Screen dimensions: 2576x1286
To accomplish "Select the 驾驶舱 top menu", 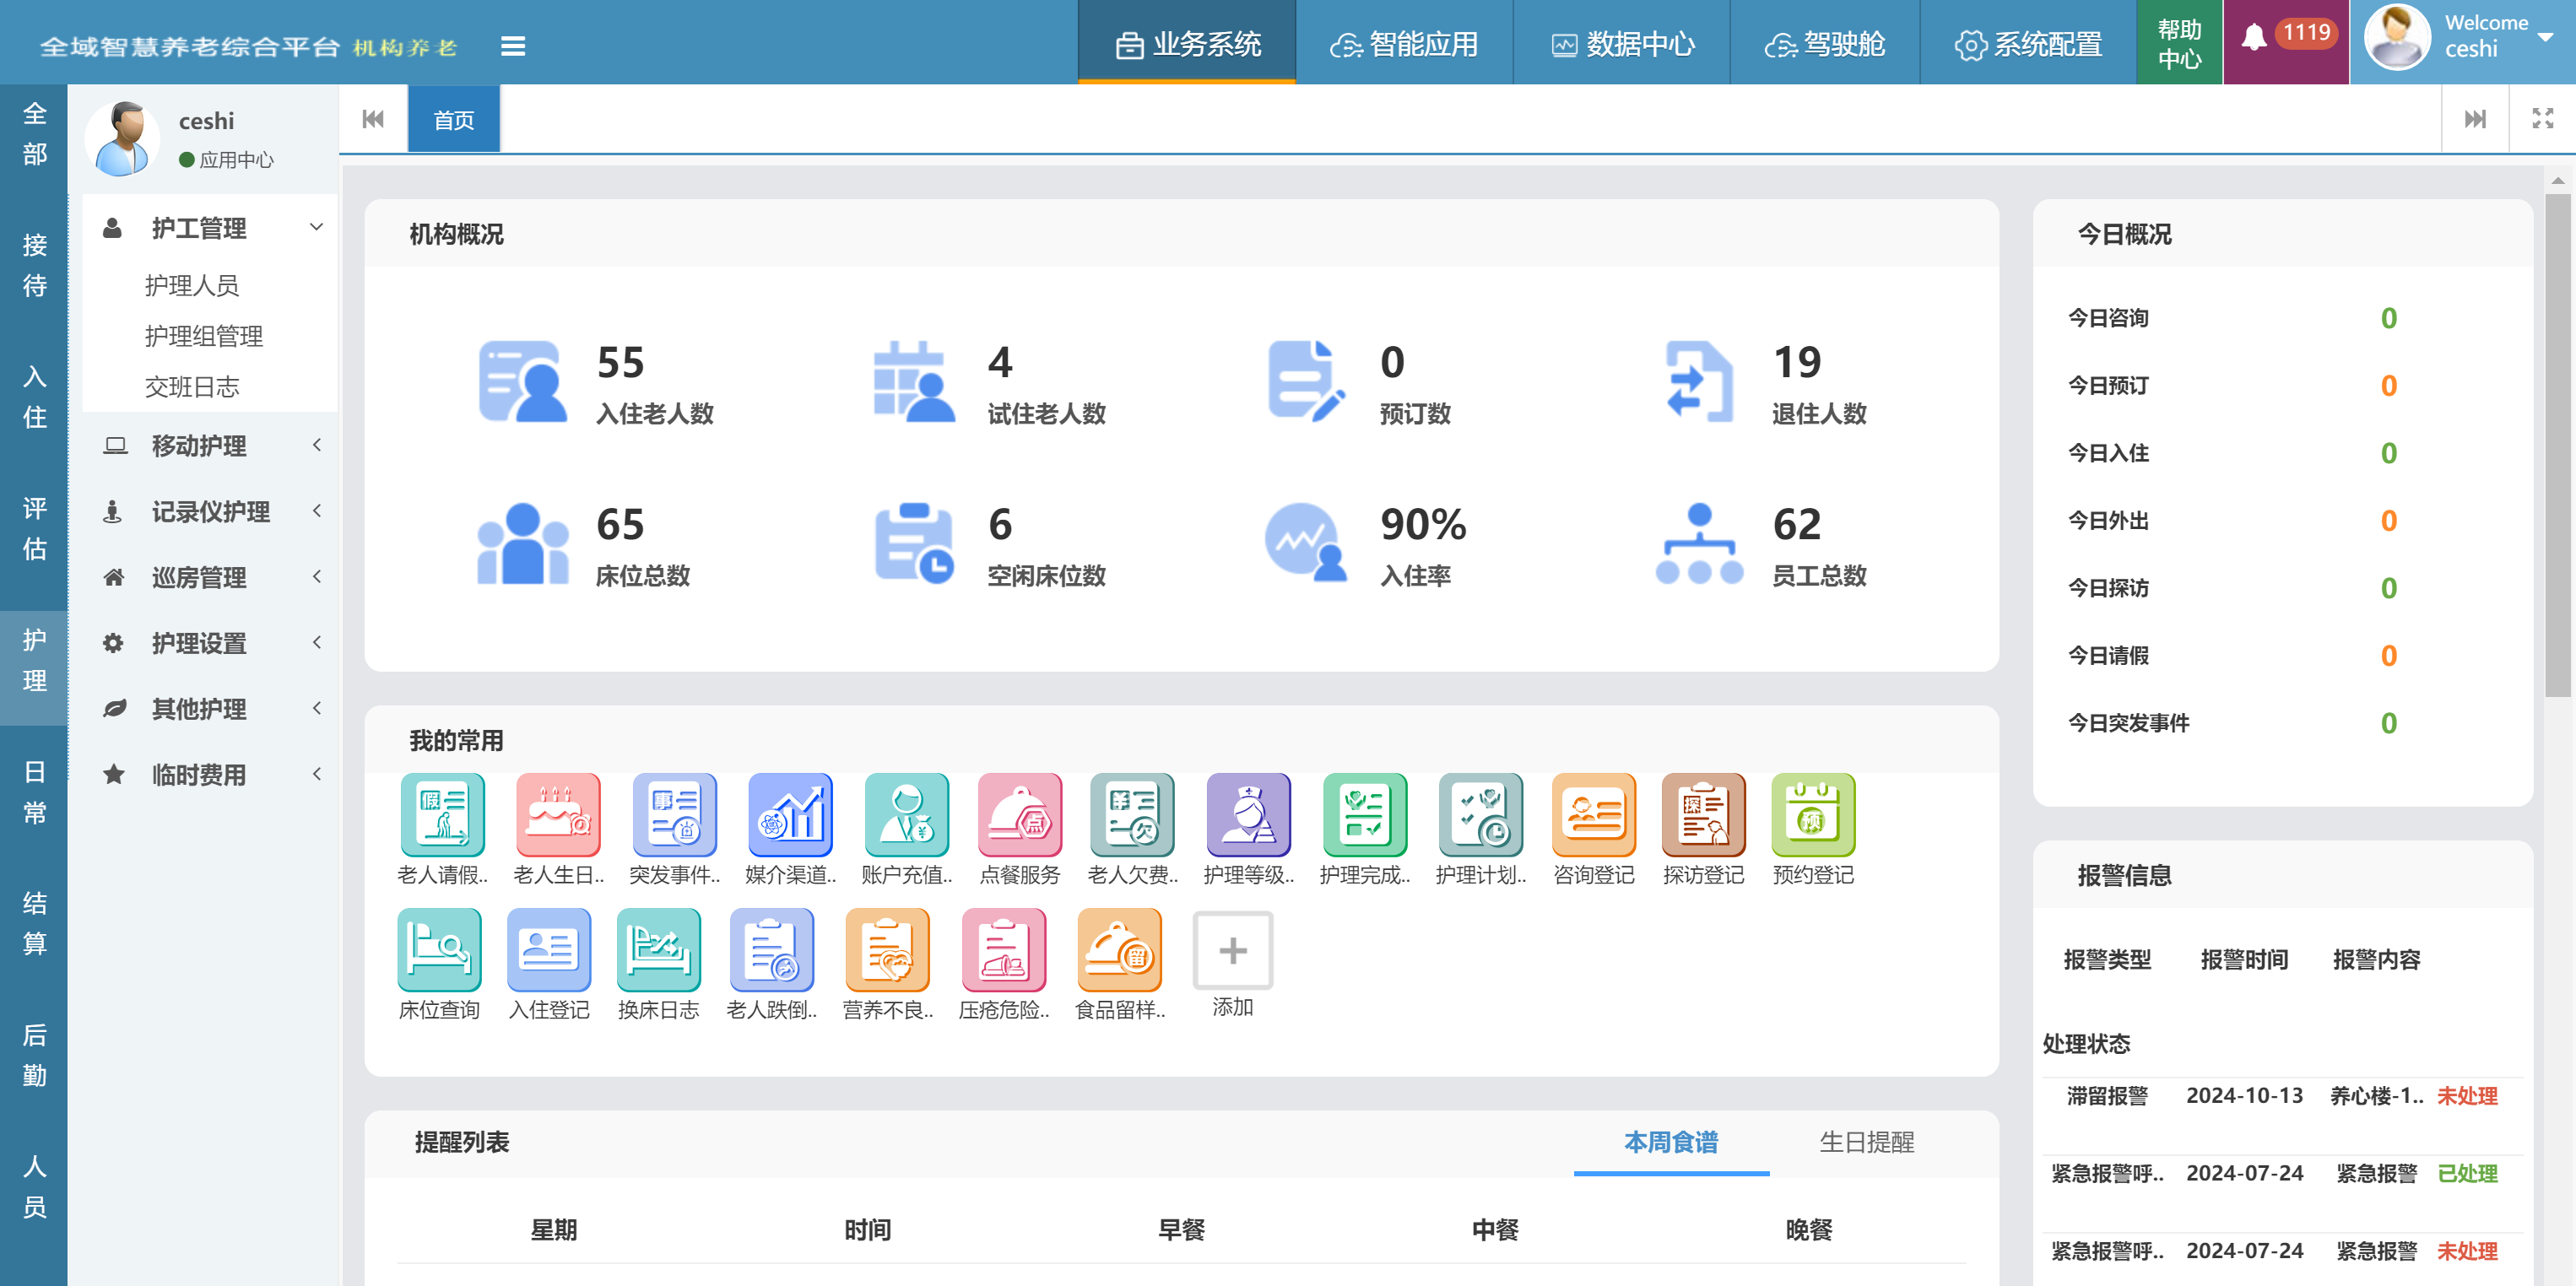I will tap(1825, 43).
